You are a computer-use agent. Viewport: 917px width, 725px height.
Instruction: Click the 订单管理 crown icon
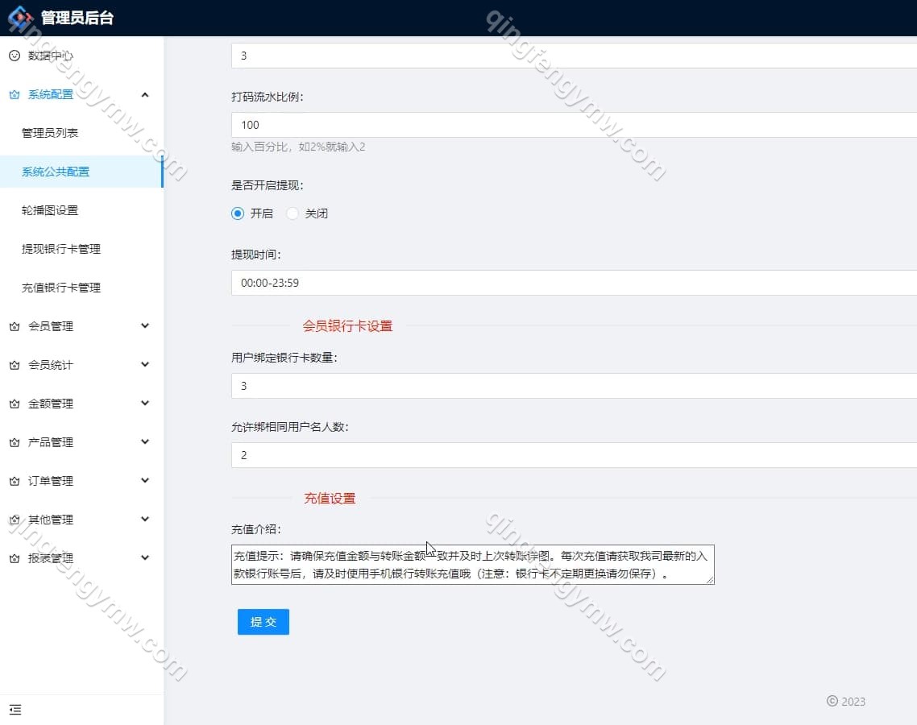click(x=14, y=481)
